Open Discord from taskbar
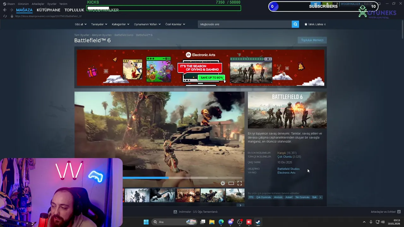Image resolution: width=404 pixels, height=227 pixels. coord(230,222)
